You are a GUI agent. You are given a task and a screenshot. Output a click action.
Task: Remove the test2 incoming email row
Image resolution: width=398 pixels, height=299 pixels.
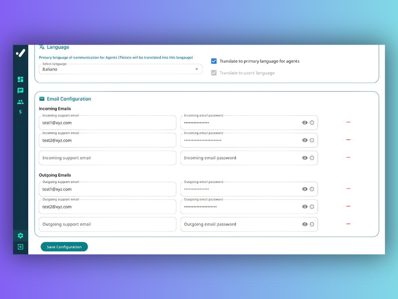(x=348, y=140)
